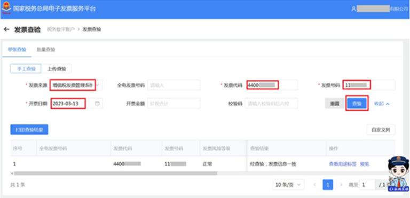Click the 跳至 page number field
410x198 pixels.
pyautogui.click(x=367, y=185)
